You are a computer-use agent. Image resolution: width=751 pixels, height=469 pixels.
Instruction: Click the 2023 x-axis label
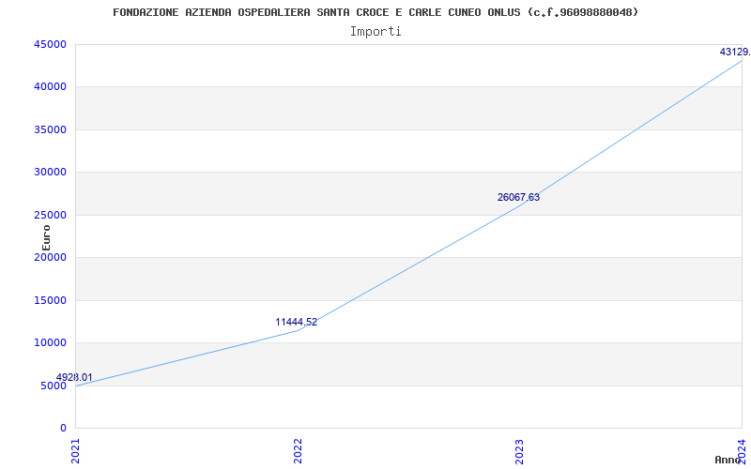pos(520,451)
